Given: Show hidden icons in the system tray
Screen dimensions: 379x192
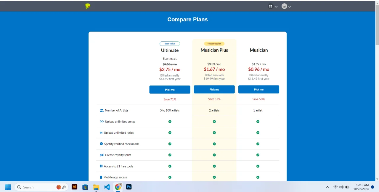Looking at the screenshot, I should point(327,187).
